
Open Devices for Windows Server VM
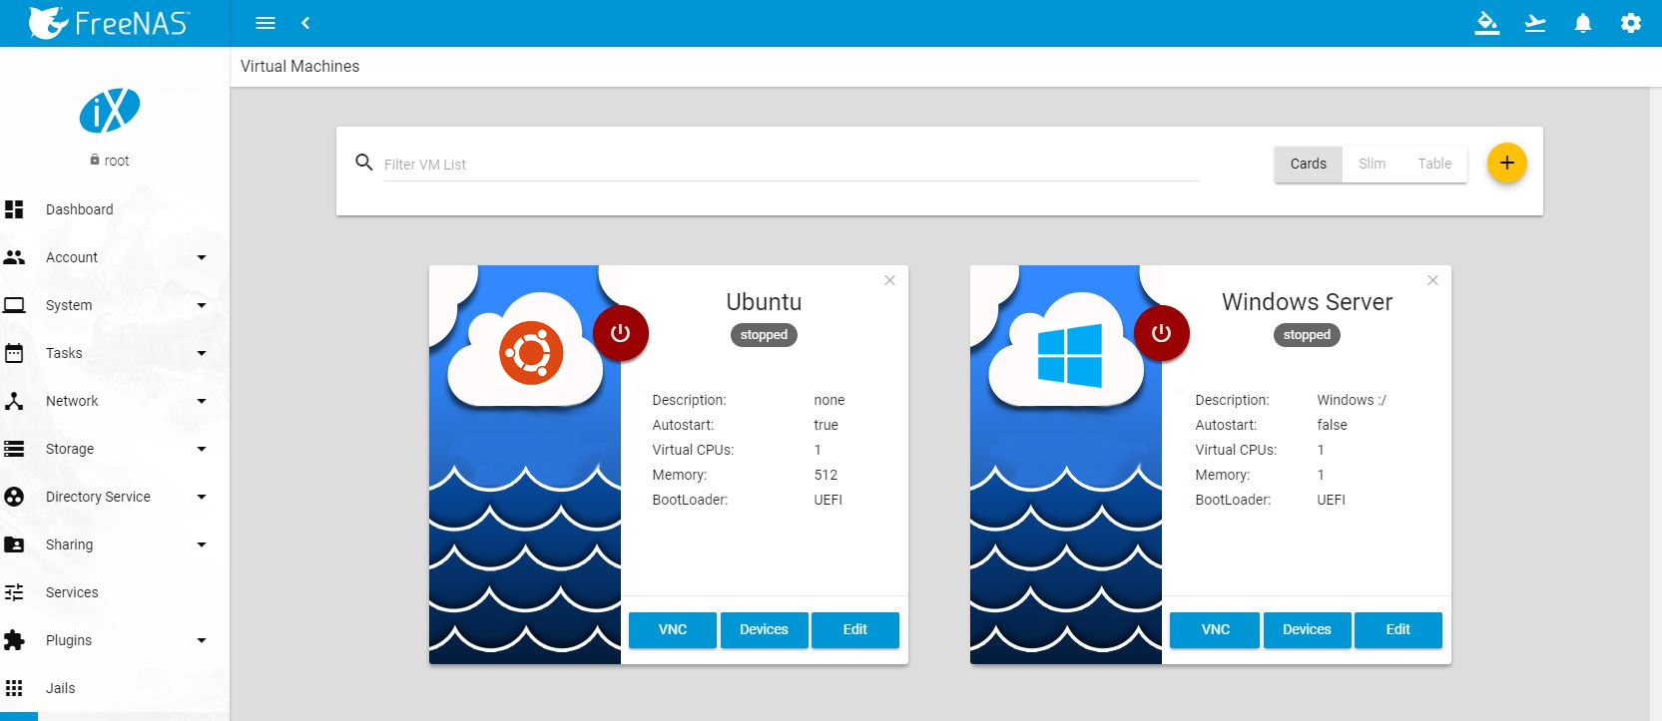pos(1307,629)
